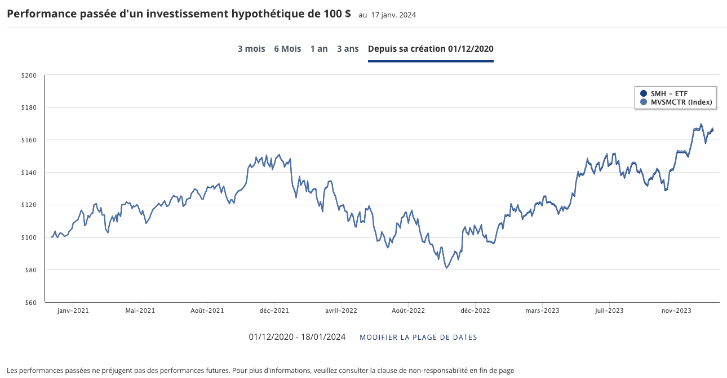
Task: Click the $200 y-axis label
Action: pos(29,75)
